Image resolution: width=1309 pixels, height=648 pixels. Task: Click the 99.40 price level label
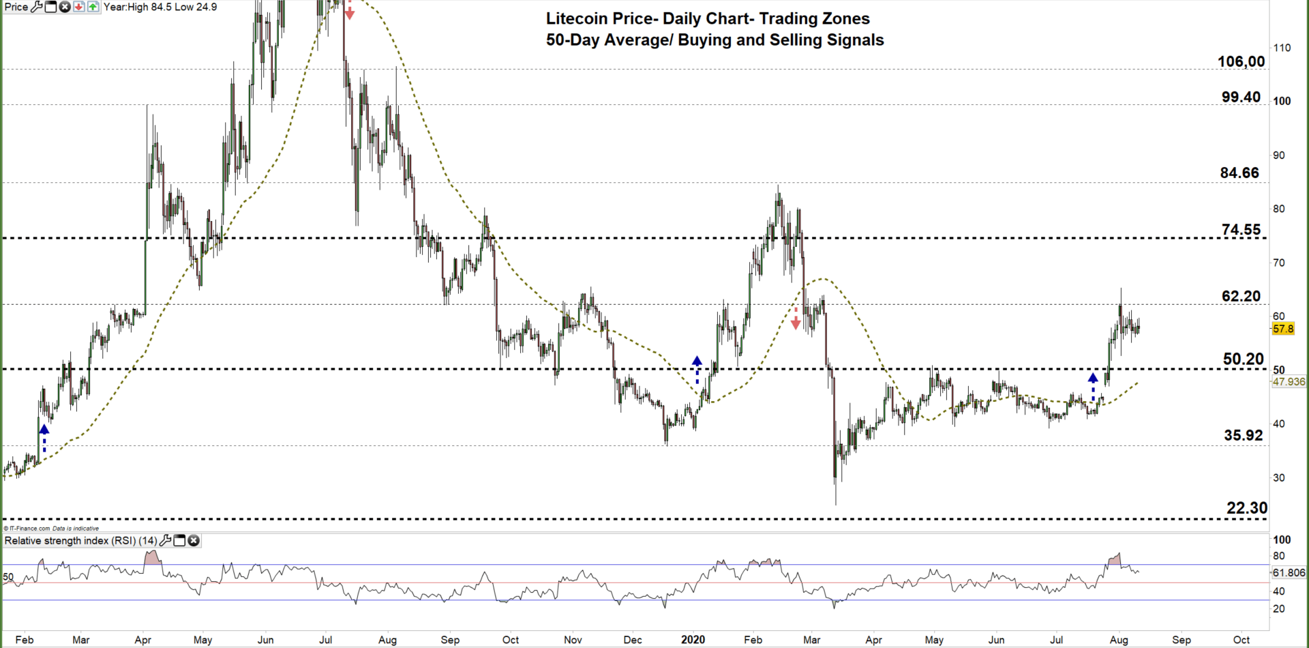[x=1241, y=97]
